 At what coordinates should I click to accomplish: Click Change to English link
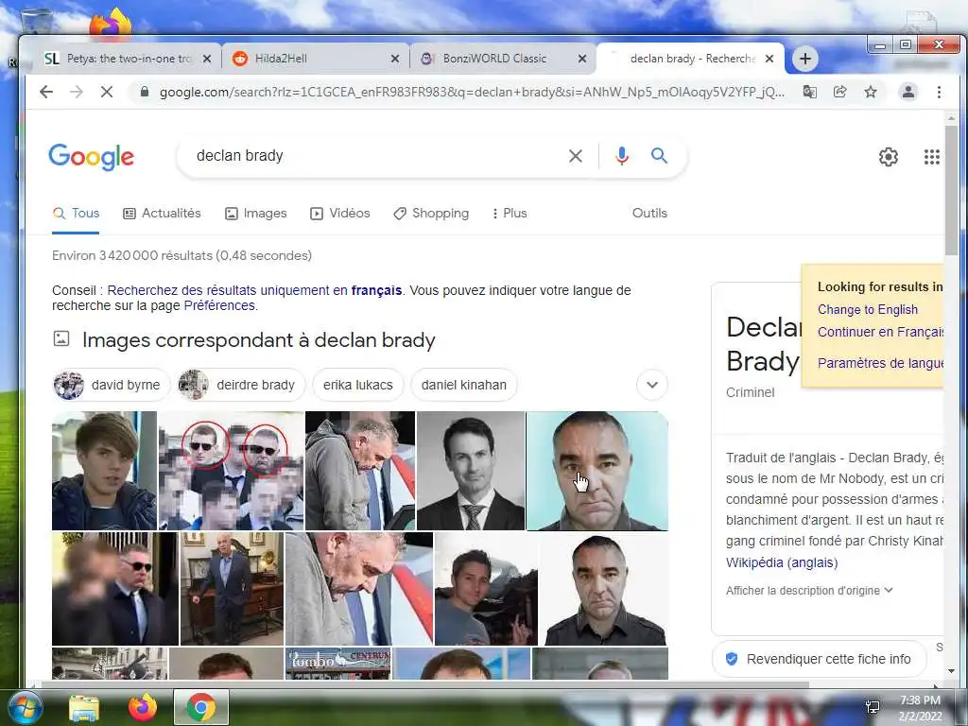tap(868, 309)
